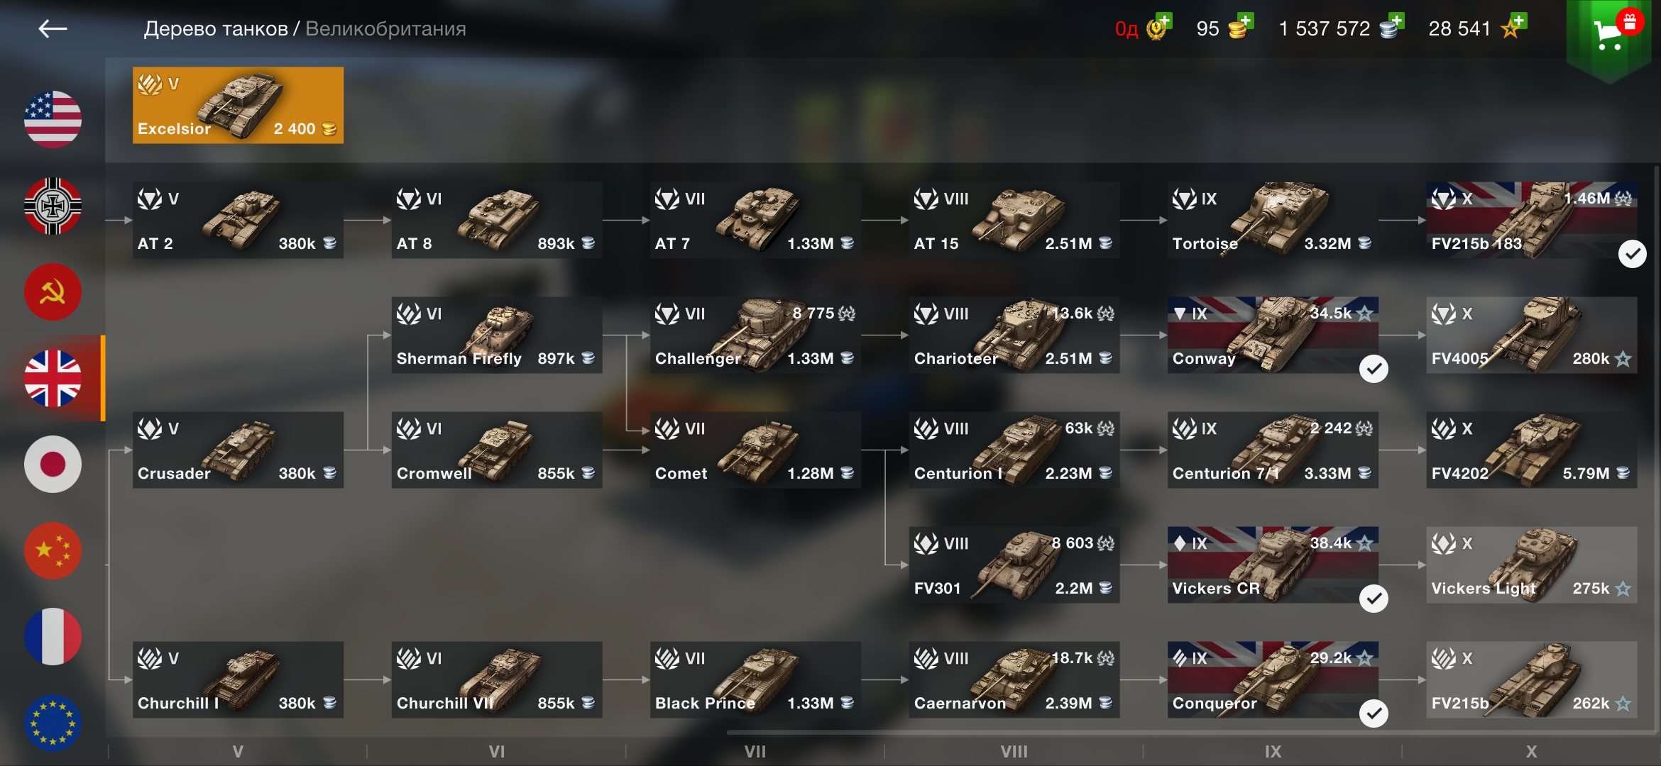
Task: Select the Great Britain flag tab
Action: point(53,378)
